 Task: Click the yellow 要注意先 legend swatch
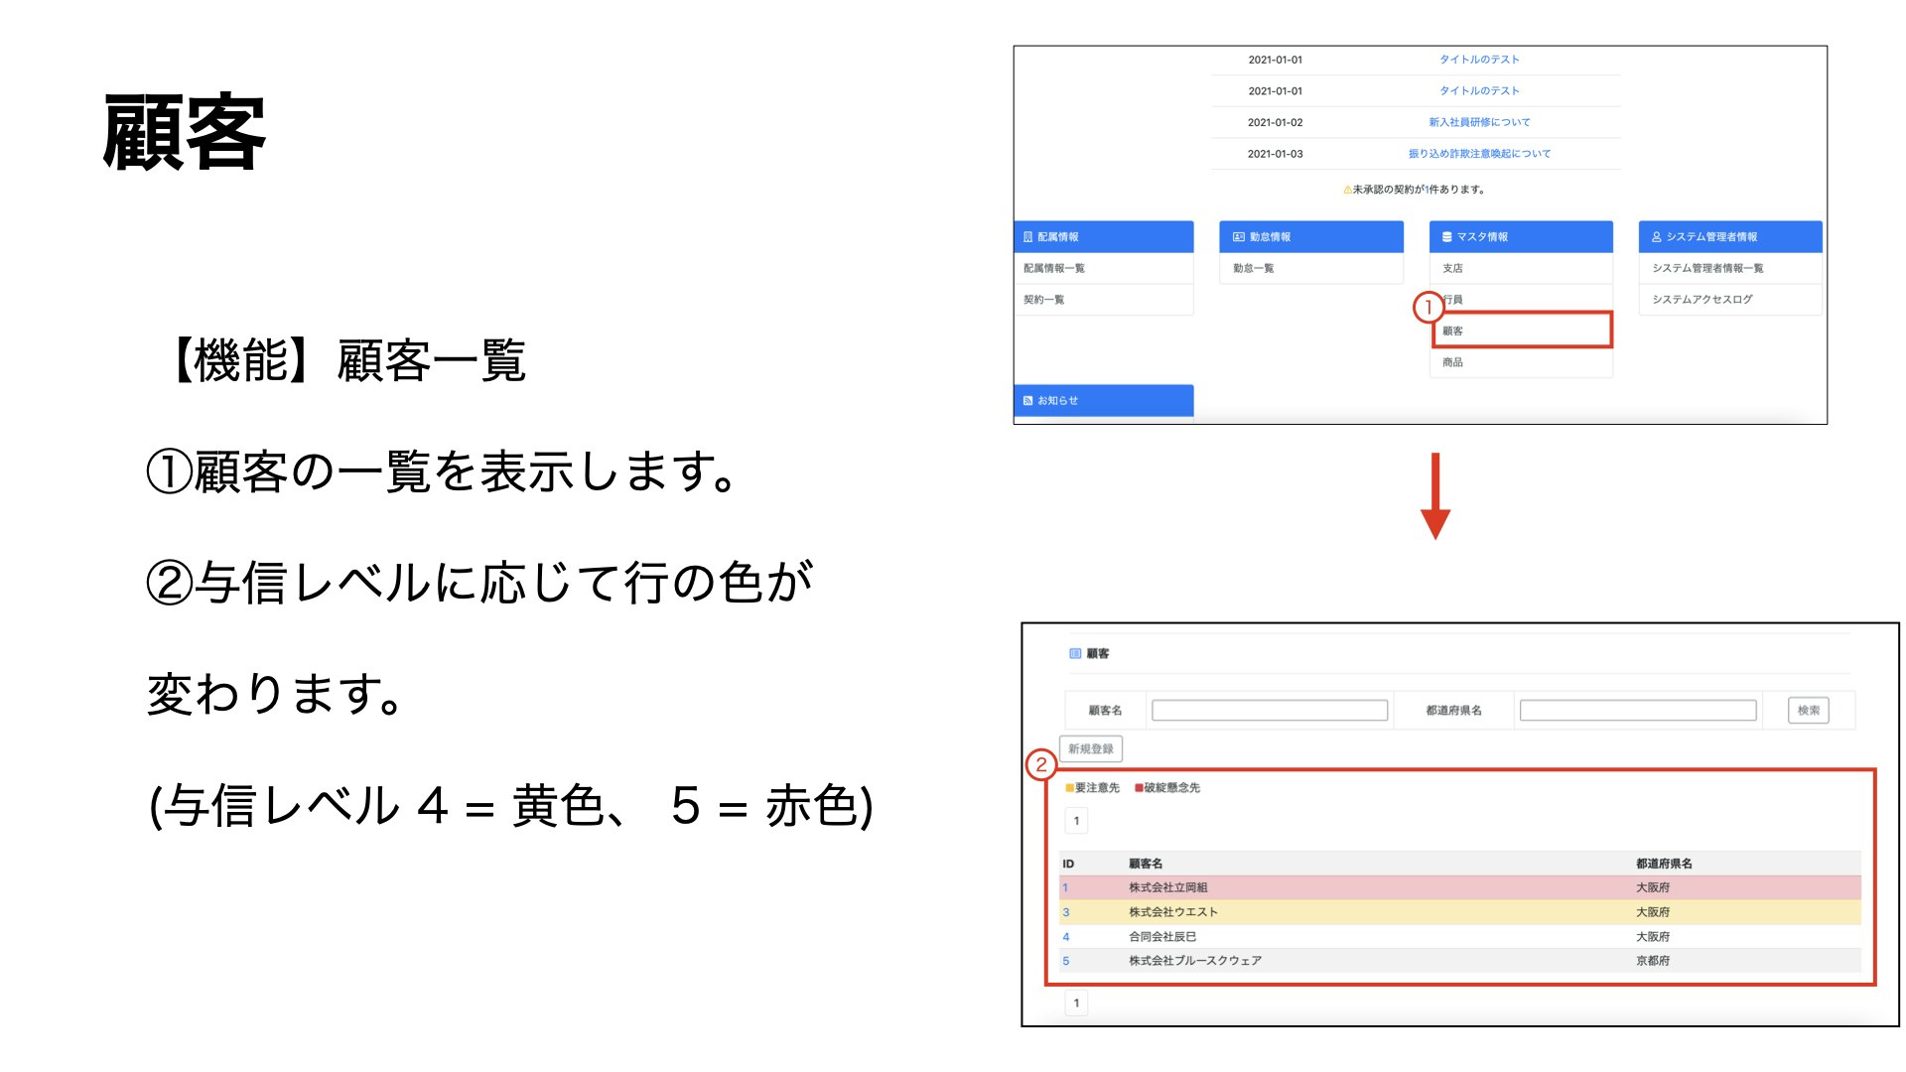pos(1068,788)
